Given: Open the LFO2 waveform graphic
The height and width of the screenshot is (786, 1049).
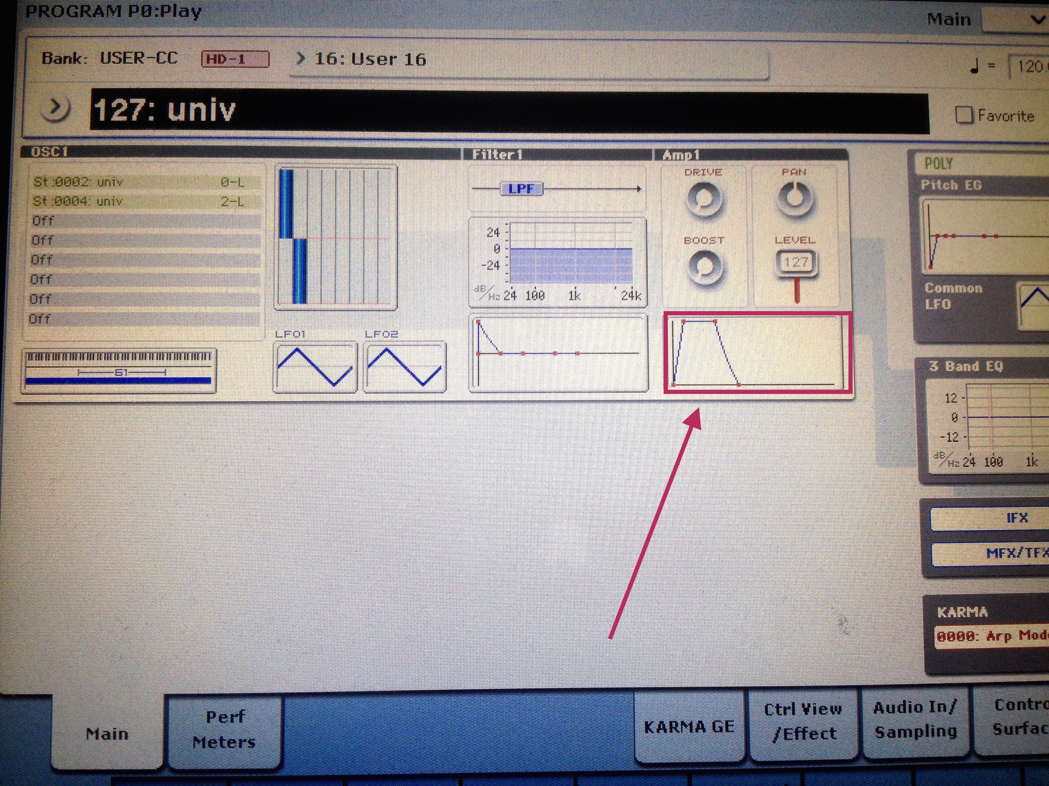Looking at the screenshot, I should pyautogui.click(x=405, y=367).
